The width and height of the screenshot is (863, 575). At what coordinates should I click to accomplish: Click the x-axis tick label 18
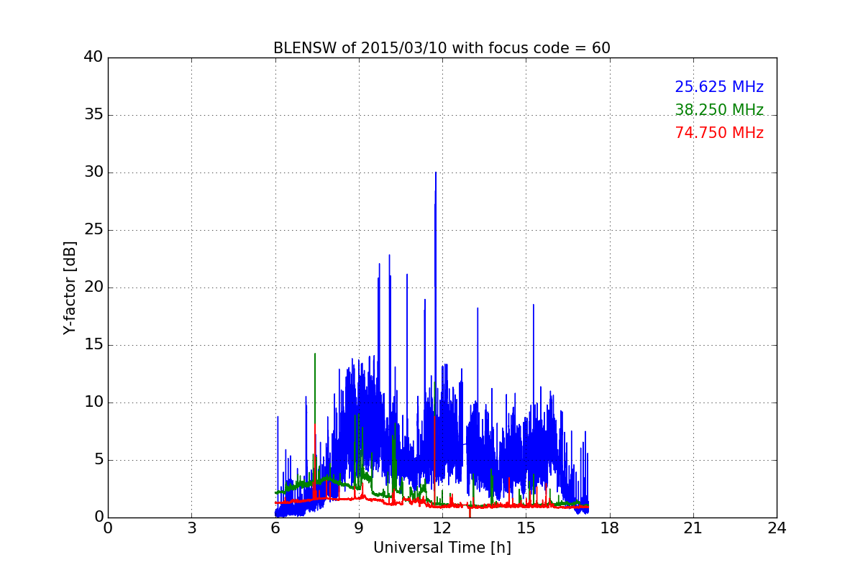(x=609, y=528)
